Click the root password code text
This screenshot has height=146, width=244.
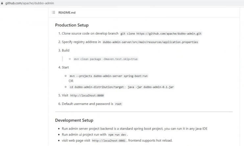coord(118,104)
